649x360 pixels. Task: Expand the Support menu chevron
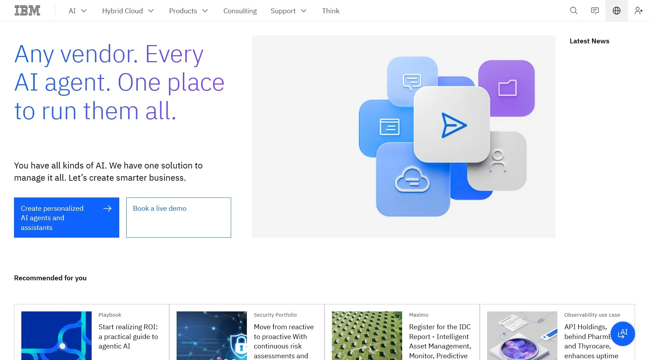coord(304,11)
